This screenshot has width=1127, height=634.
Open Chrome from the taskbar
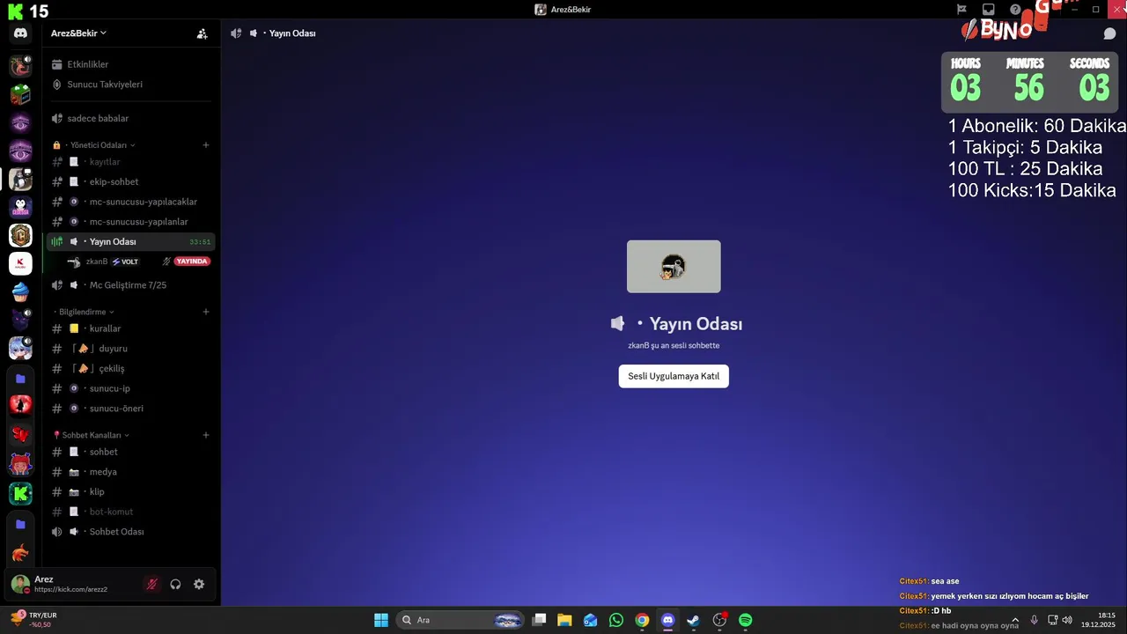click(642, 620)
